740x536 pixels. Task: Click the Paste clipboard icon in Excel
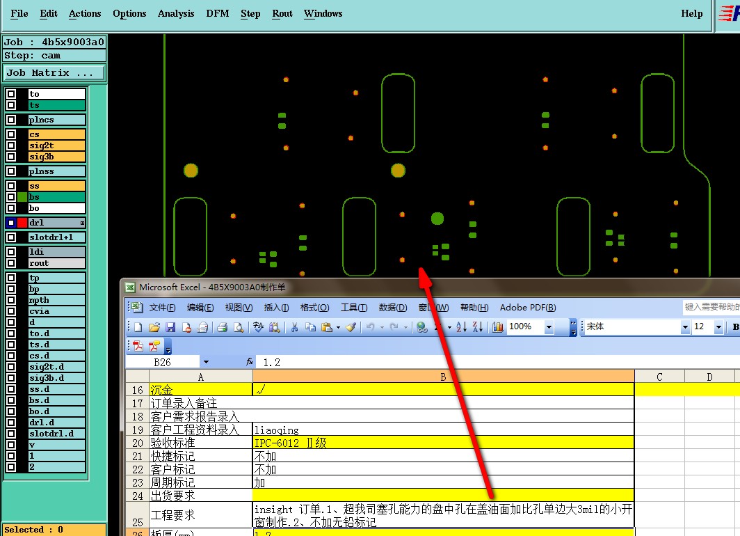click(x=326, y=326)
